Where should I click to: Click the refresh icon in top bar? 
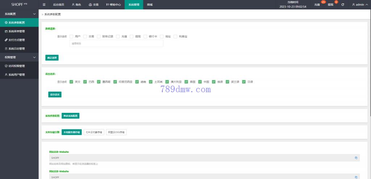click(x=343, y=5)
